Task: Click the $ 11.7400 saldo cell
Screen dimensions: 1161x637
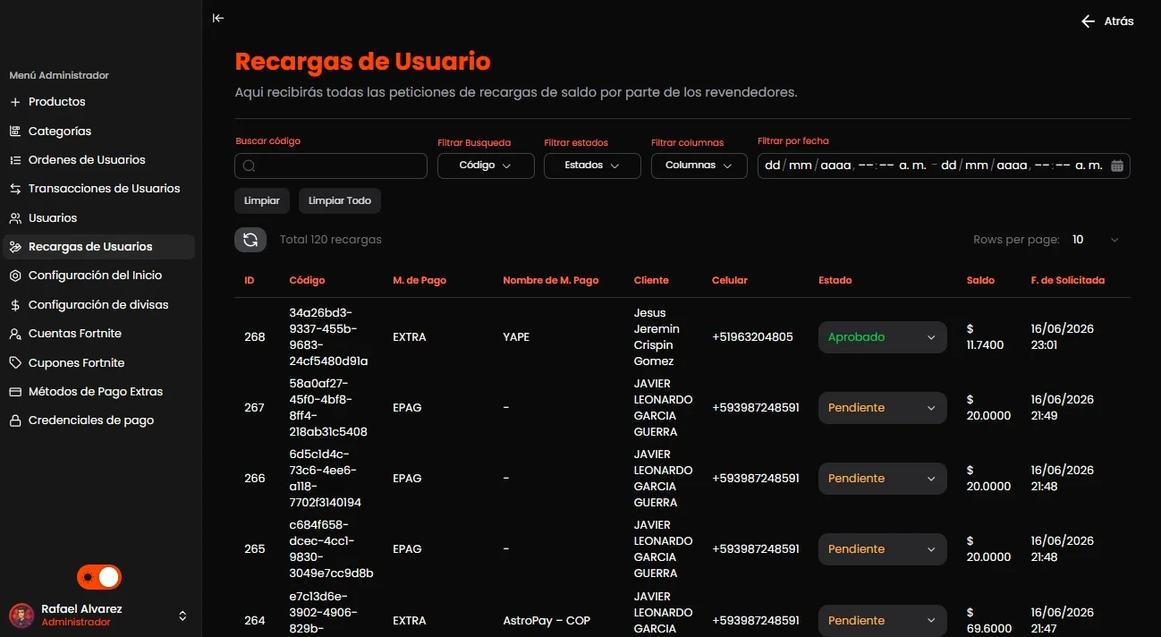Action: (x=985, y=337)
